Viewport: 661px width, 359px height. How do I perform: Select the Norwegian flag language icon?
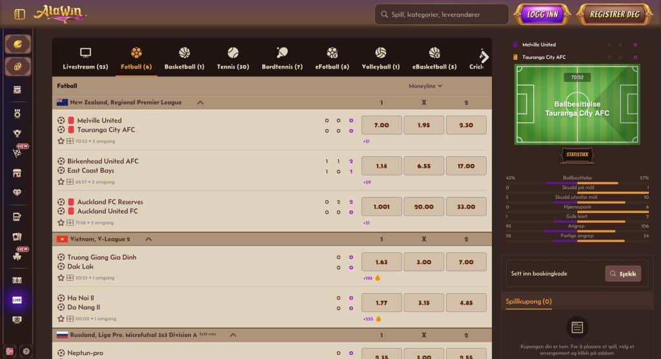(10, 351)
